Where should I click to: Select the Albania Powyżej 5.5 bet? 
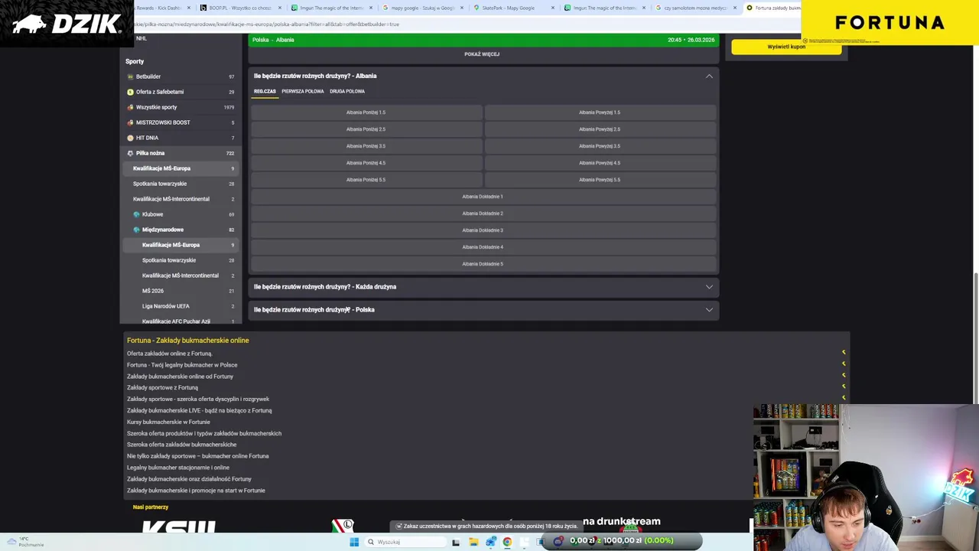(x=600, y=180)
